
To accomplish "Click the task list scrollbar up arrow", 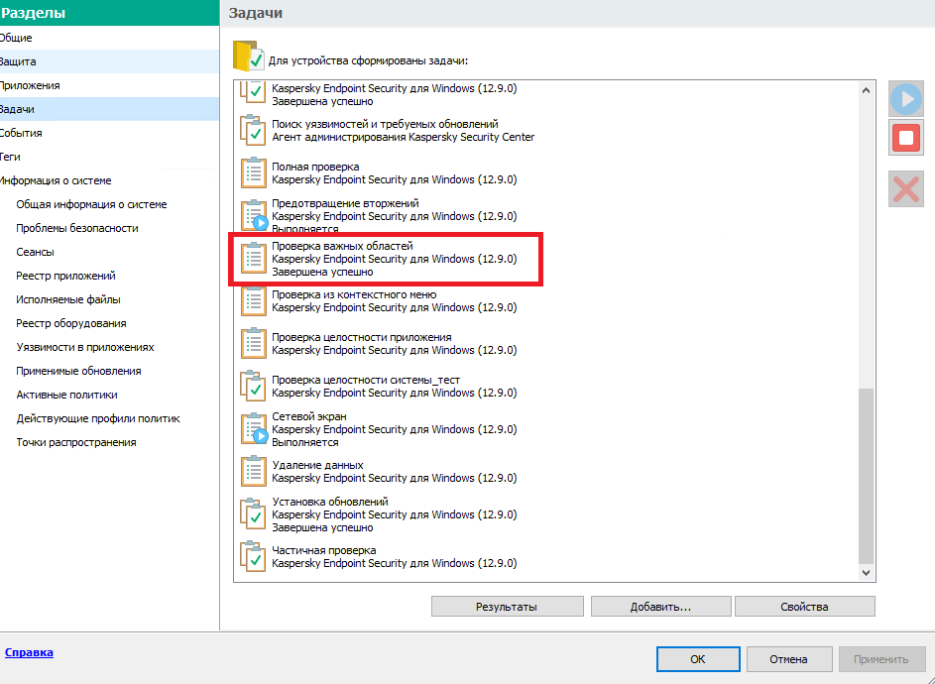I will [x=866, y=90].
